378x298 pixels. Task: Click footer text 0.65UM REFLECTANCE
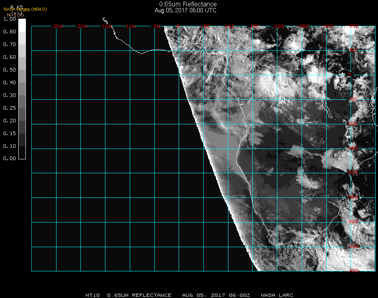pyautogui.click(x=139, y=295)
